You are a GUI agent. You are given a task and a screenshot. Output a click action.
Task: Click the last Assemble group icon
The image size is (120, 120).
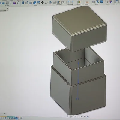63,2
